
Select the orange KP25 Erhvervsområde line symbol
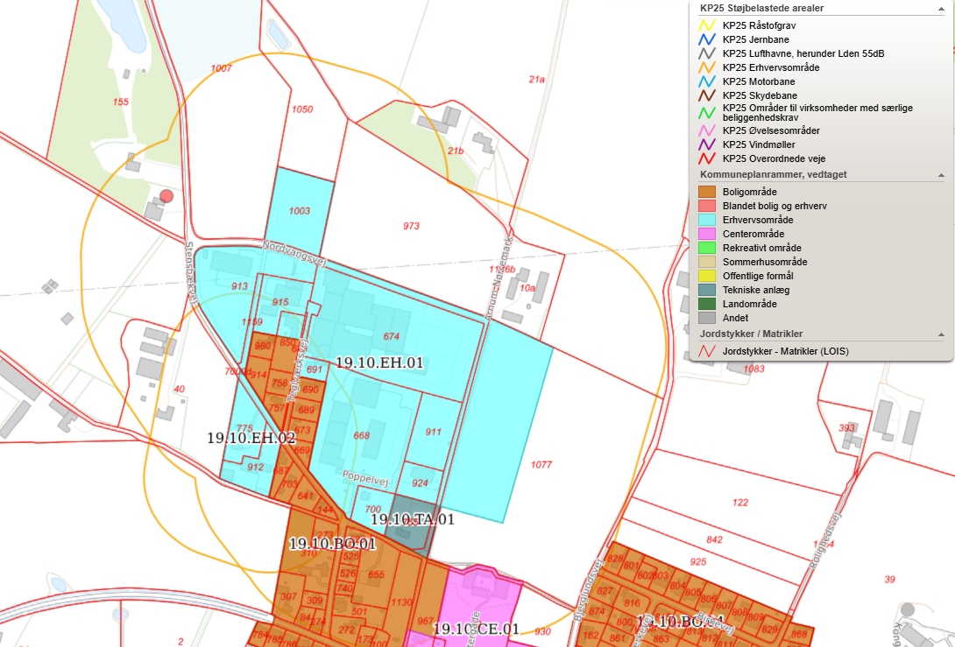click(707, 67)
